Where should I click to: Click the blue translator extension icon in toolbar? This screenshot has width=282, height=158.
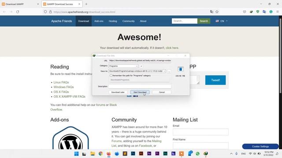[264, 12]
